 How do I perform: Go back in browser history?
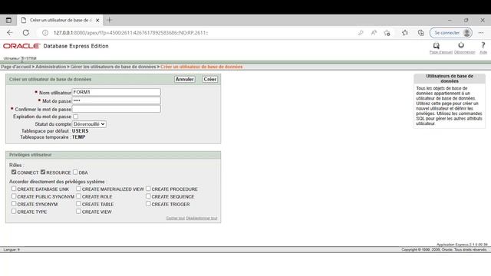(x=10, y=32)
